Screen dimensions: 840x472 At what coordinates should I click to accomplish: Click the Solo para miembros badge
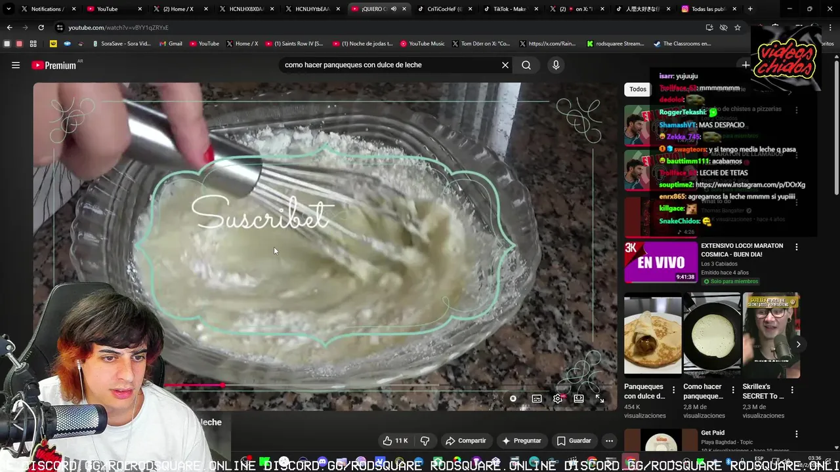click(x=730, y=281)
